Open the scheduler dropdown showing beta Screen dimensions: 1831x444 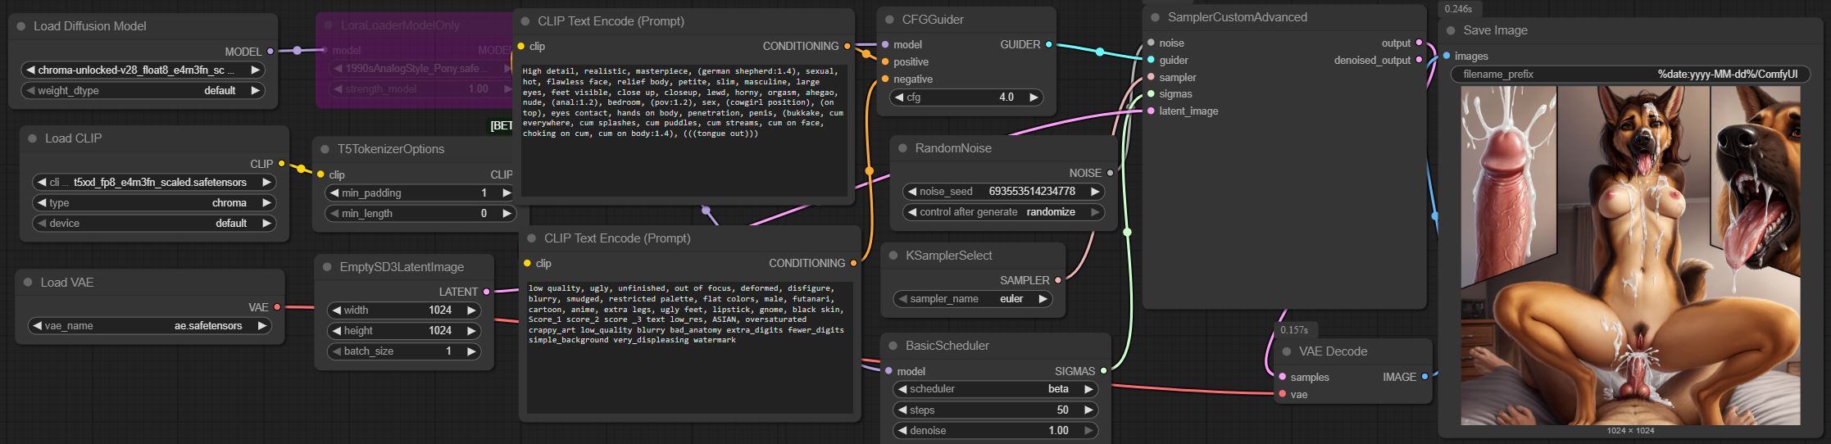point(996,389)
